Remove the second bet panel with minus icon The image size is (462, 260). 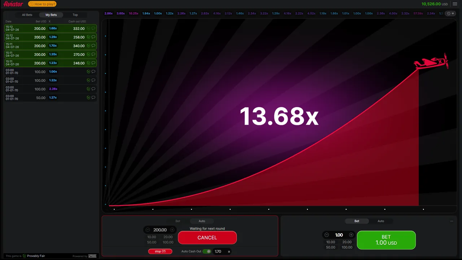pos(452,221)
